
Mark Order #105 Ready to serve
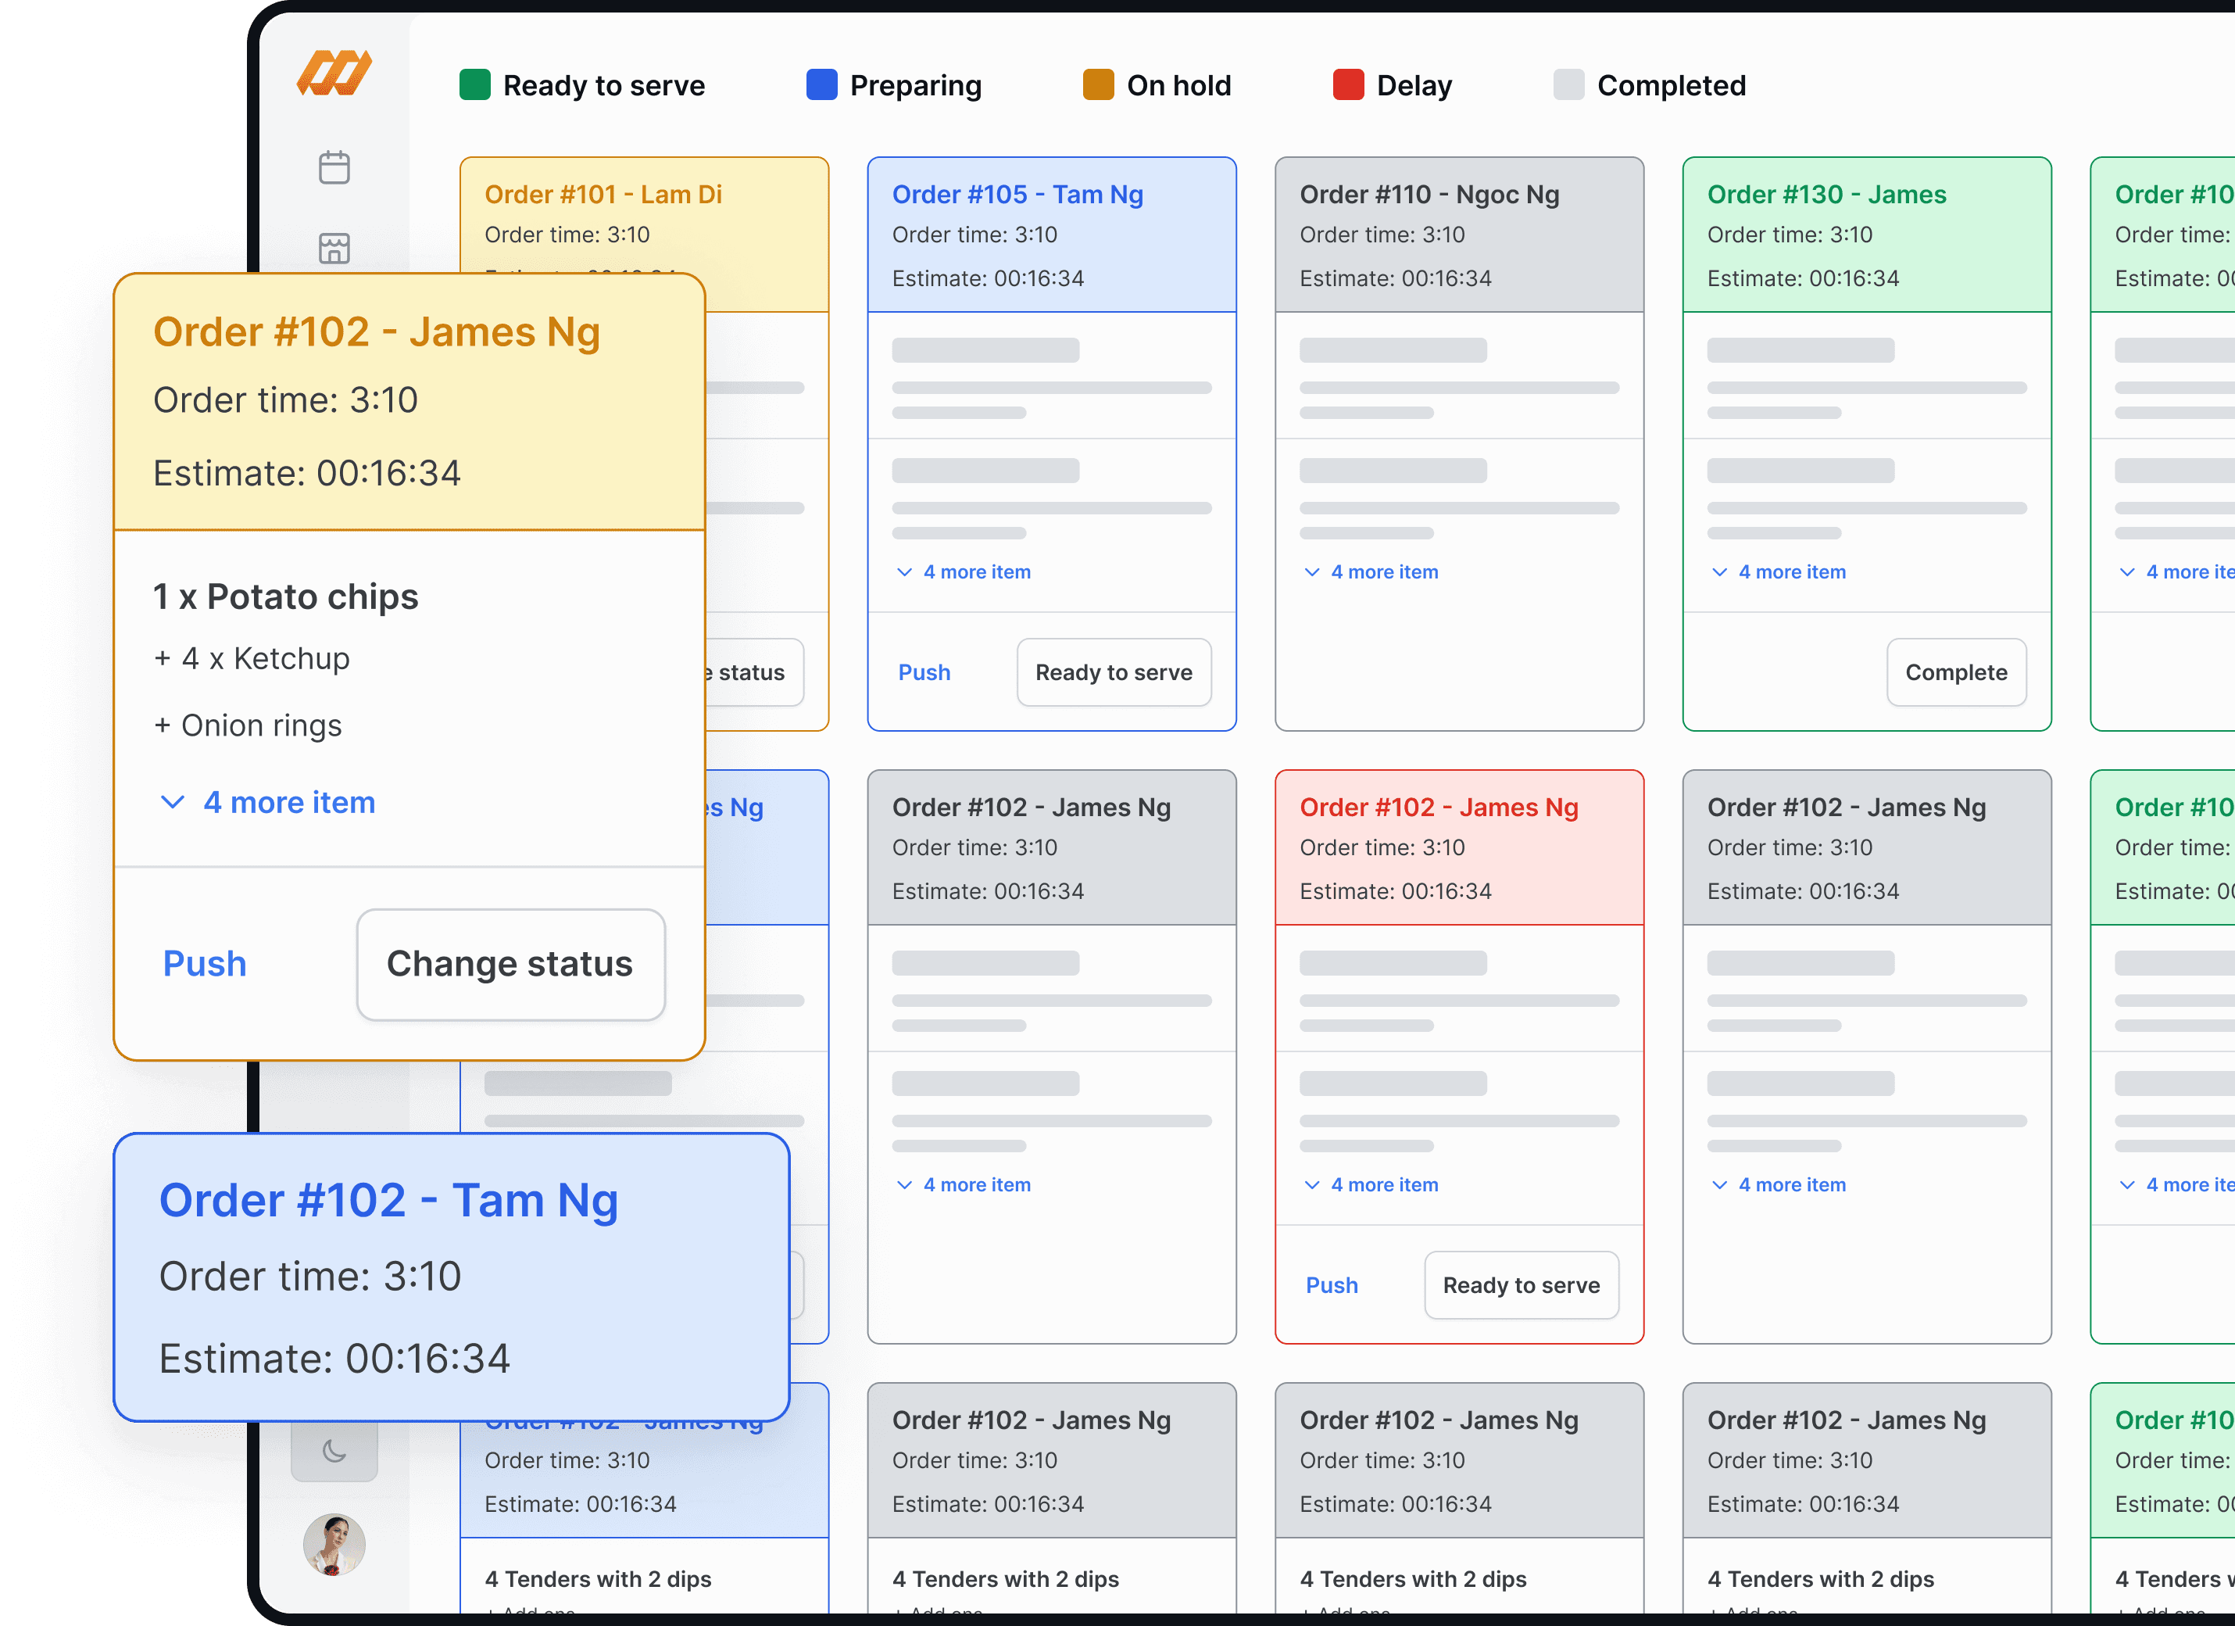pyautogui.click(x=1114, y=672)
